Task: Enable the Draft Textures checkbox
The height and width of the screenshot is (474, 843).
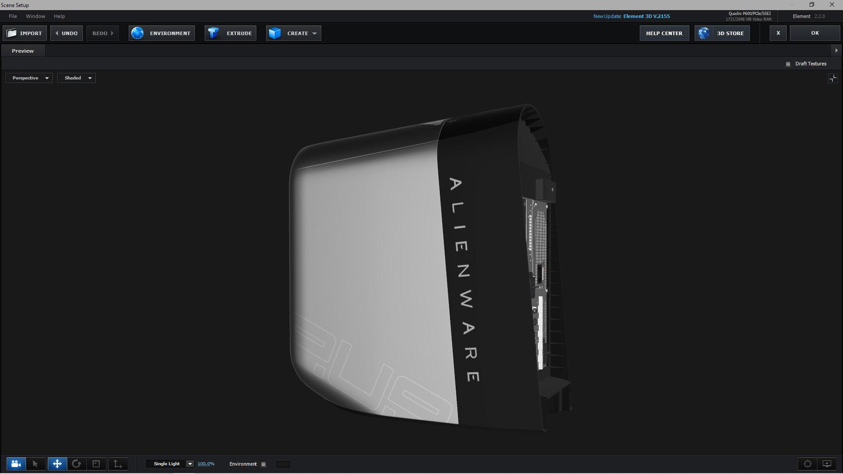Action: [x=788, y=64]
